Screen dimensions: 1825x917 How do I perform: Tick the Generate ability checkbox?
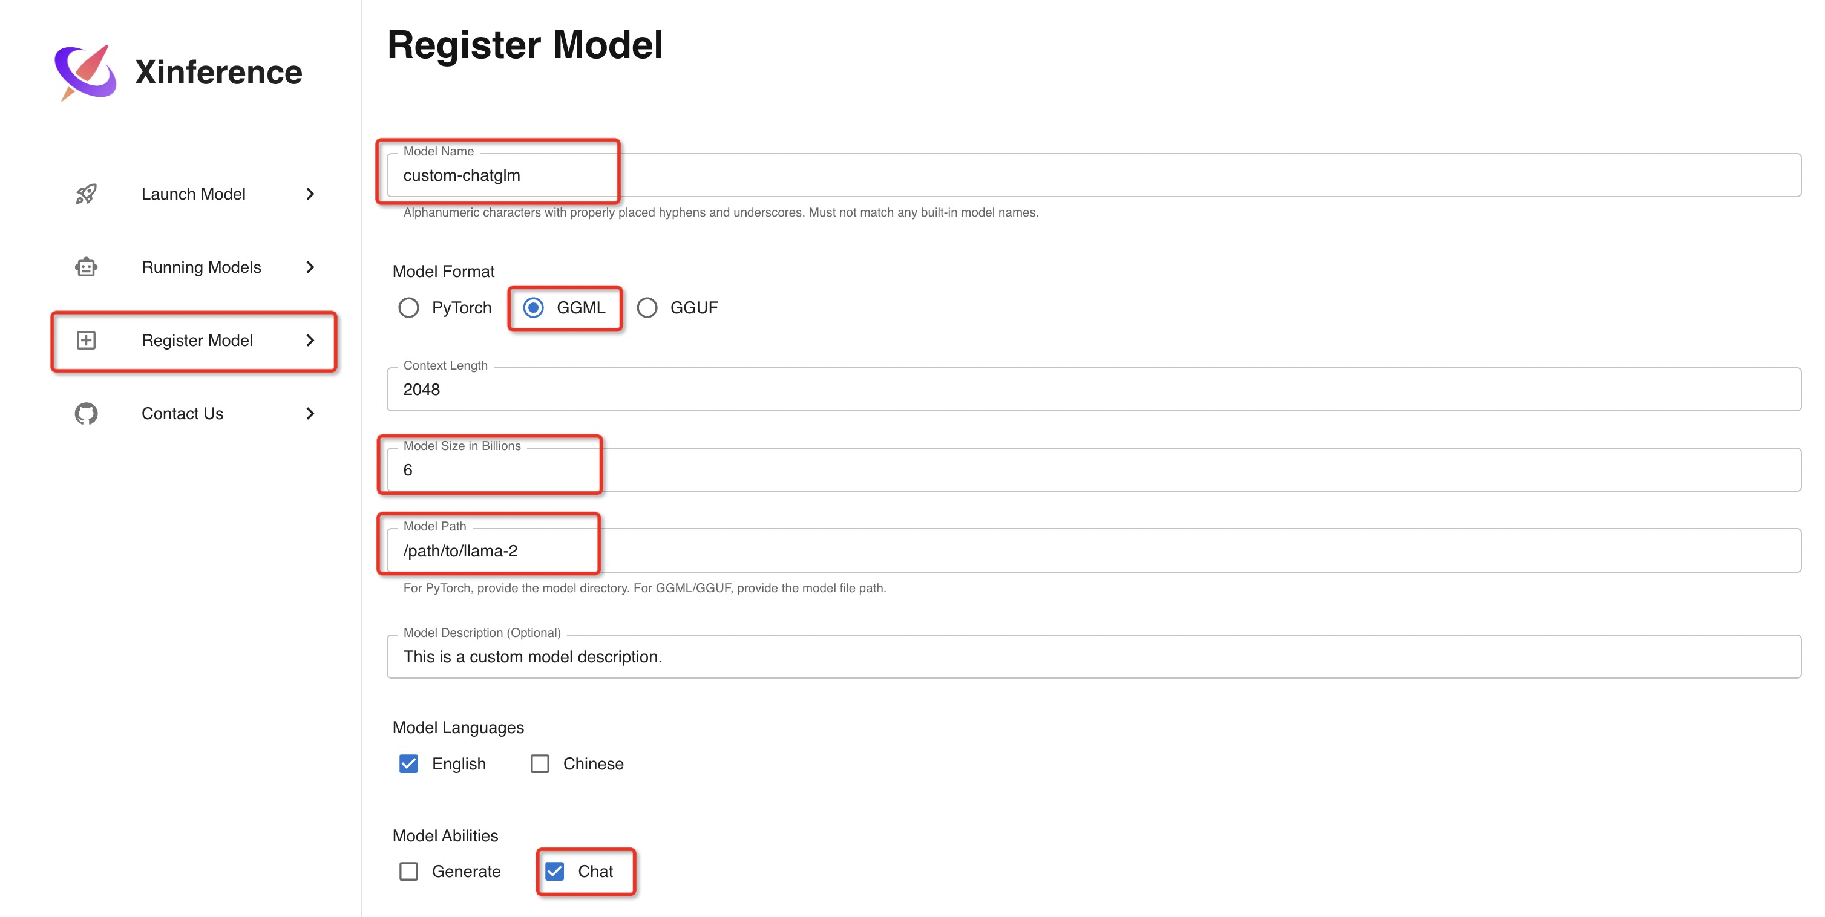coord(409,872)
